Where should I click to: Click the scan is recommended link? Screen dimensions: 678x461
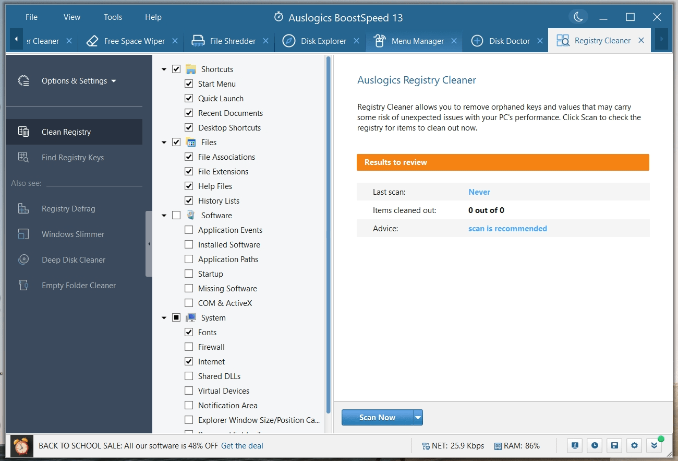click(507, 228)
